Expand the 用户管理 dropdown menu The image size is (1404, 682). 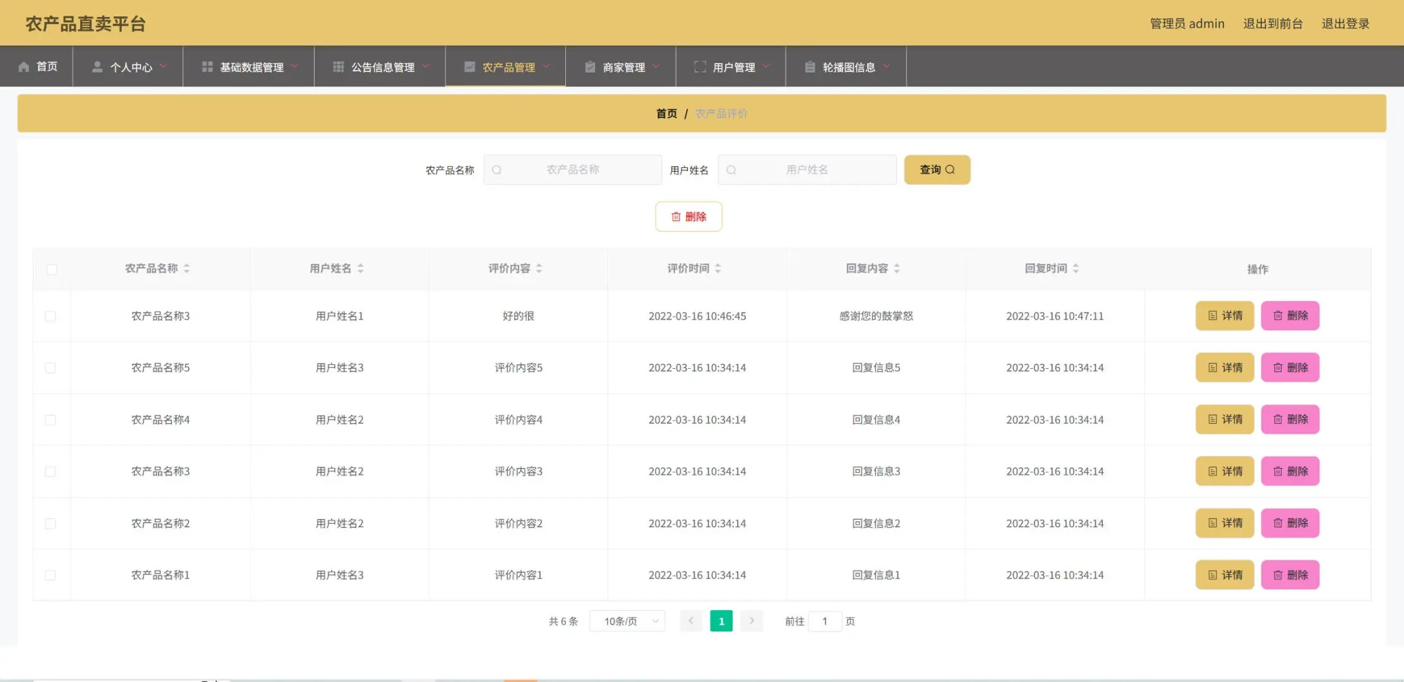pos(733,67)
